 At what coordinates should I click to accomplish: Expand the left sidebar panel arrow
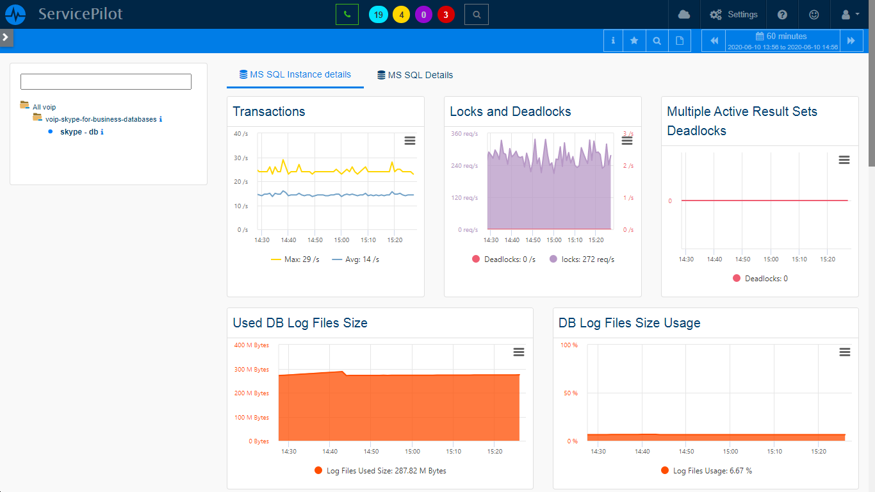click(x=6, y=37)
